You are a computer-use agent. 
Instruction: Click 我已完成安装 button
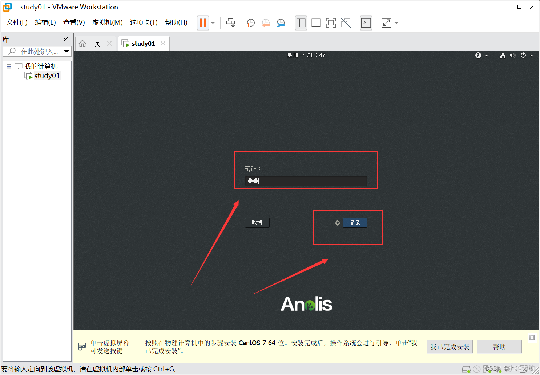450,347
